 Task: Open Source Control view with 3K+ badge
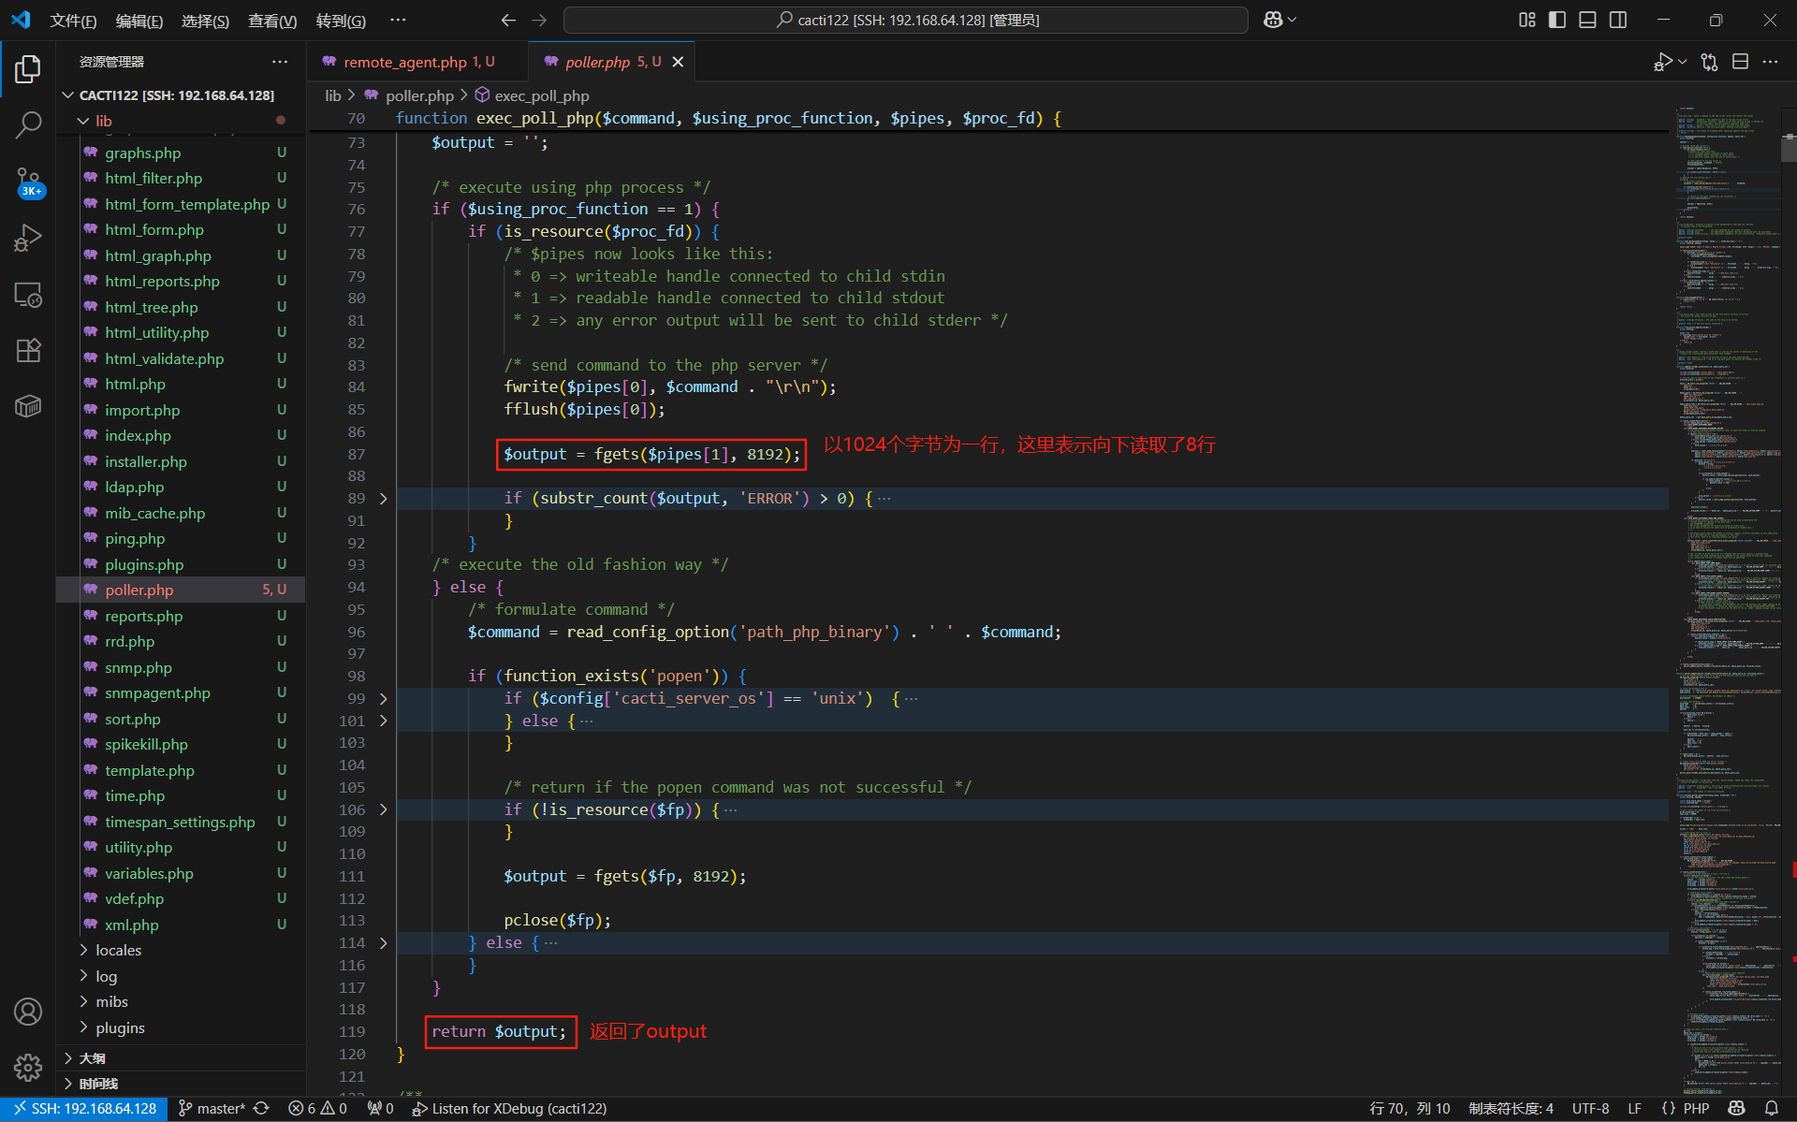(x=28, y=182)
